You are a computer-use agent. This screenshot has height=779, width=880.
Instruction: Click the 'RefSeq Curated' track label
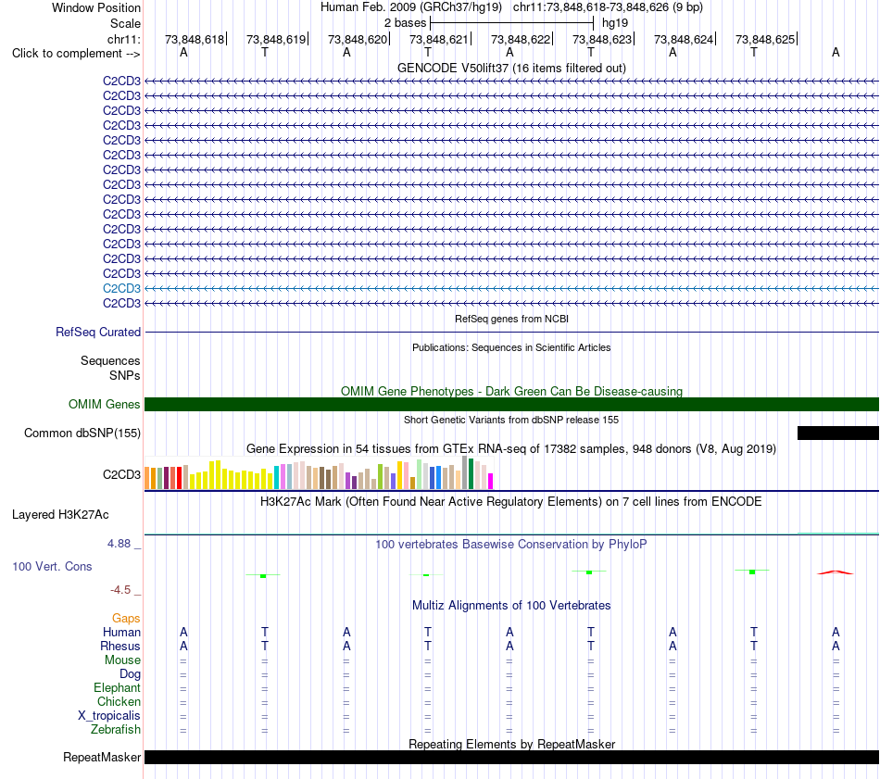tap(98, 333)
